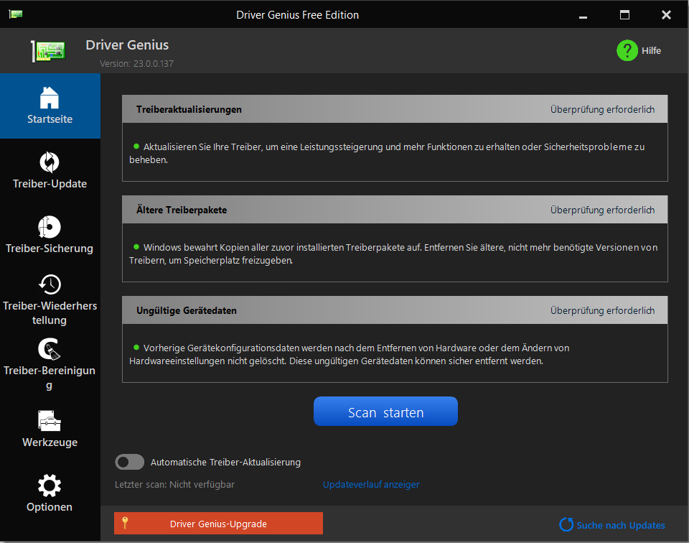The width and height of the screenshot is (689, 543).
Task: Click the green bullet under Ältere Treiberpakete
Action: [136, 246]
